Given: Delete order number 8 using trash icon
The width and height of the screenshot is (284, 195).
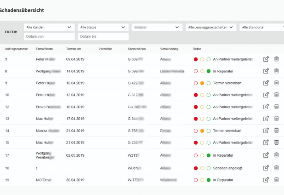Looking at the screenshot, I should tap(276, 71).
